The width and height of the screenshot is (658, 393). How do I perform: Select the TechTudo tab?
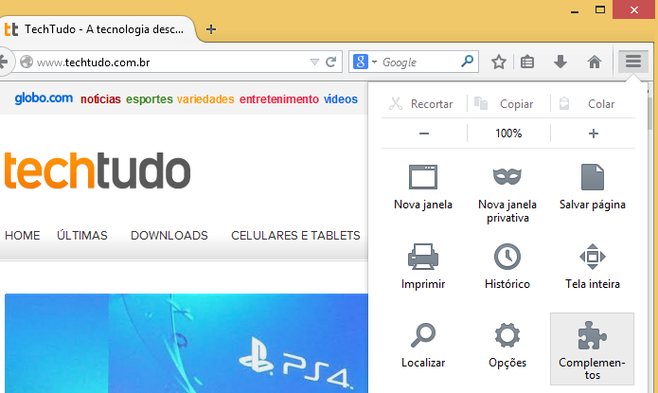(97, 29)
